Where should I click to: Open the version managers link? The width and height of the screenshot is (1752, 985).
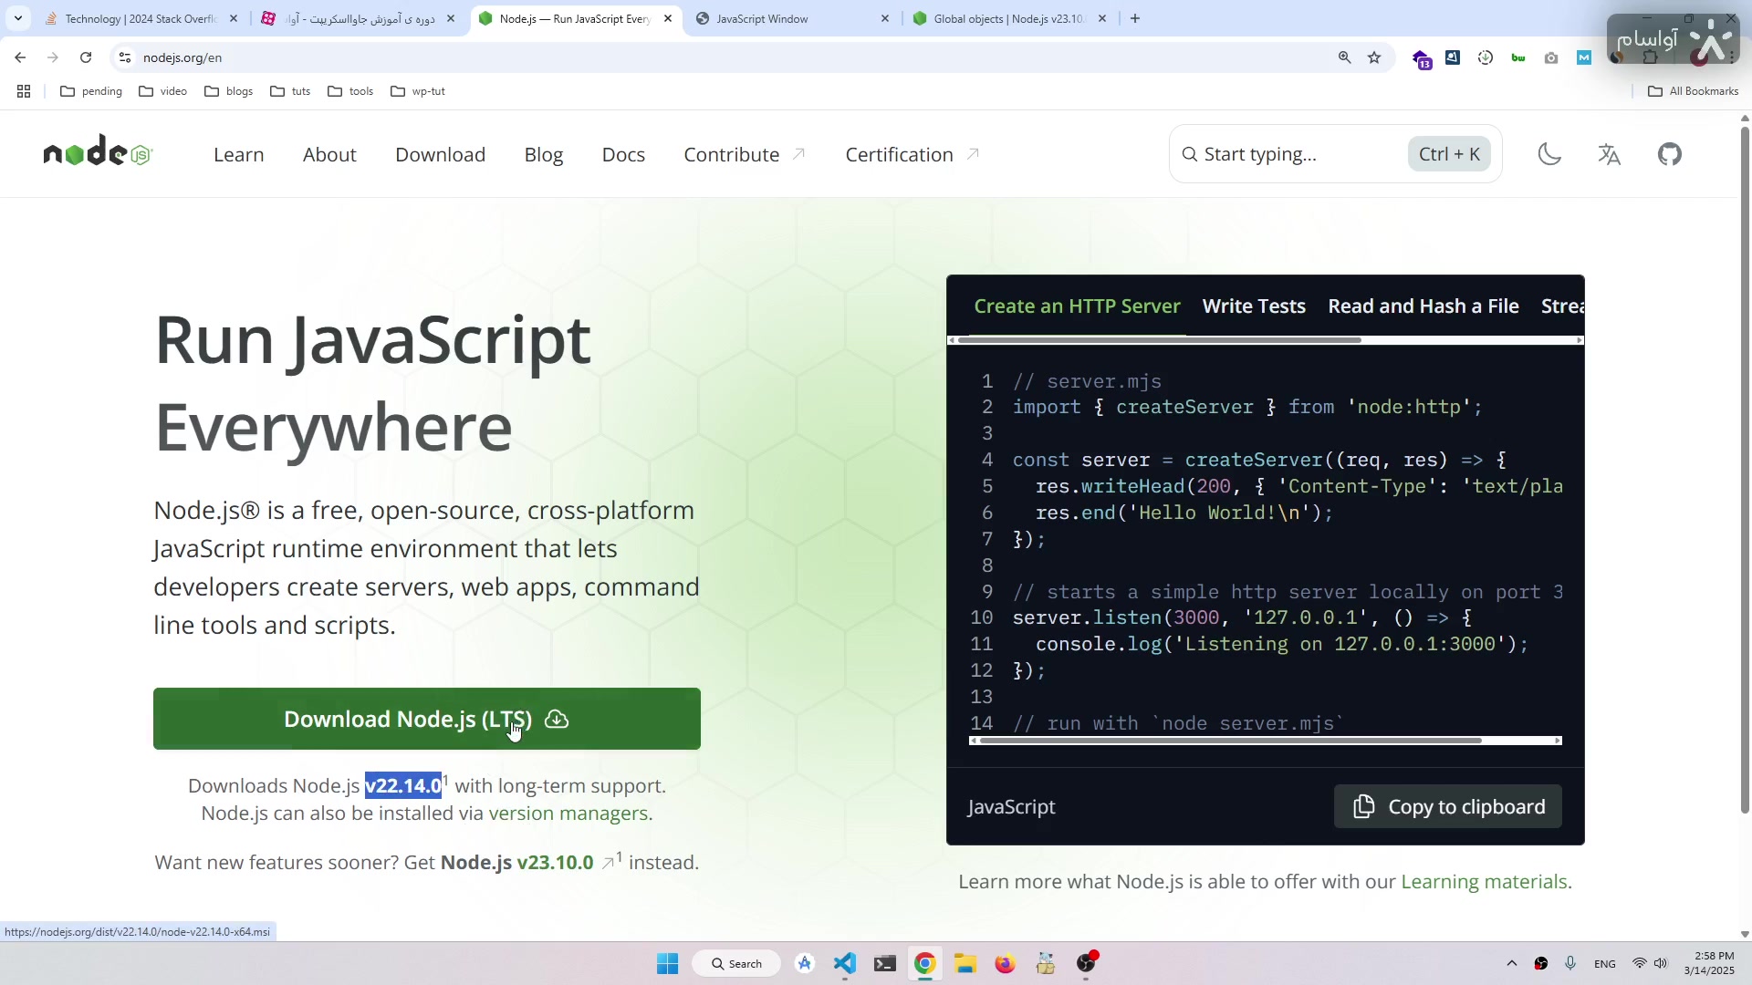(568, 813)
